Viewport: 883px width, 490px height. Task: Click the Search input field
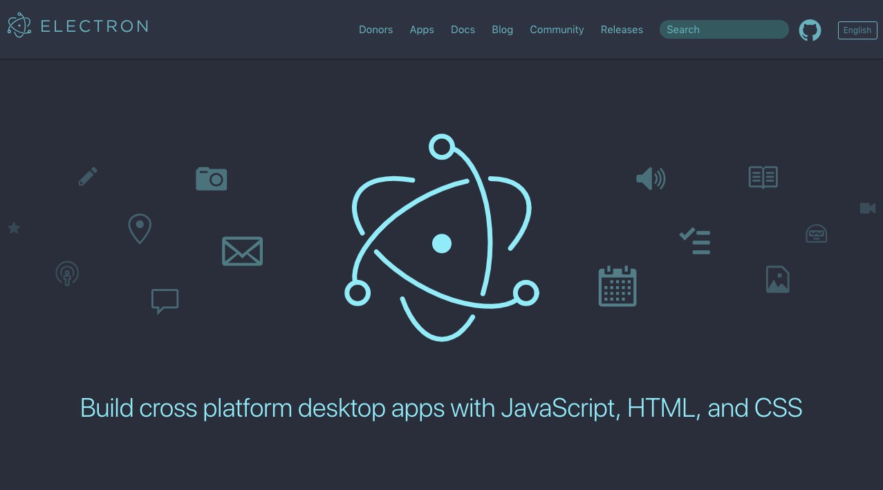[x=724, y=30]
